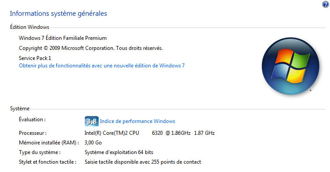Select the 3,00 Go memory value
The height and width of the screenshot is (172, 330).
(x=93, y=143)
